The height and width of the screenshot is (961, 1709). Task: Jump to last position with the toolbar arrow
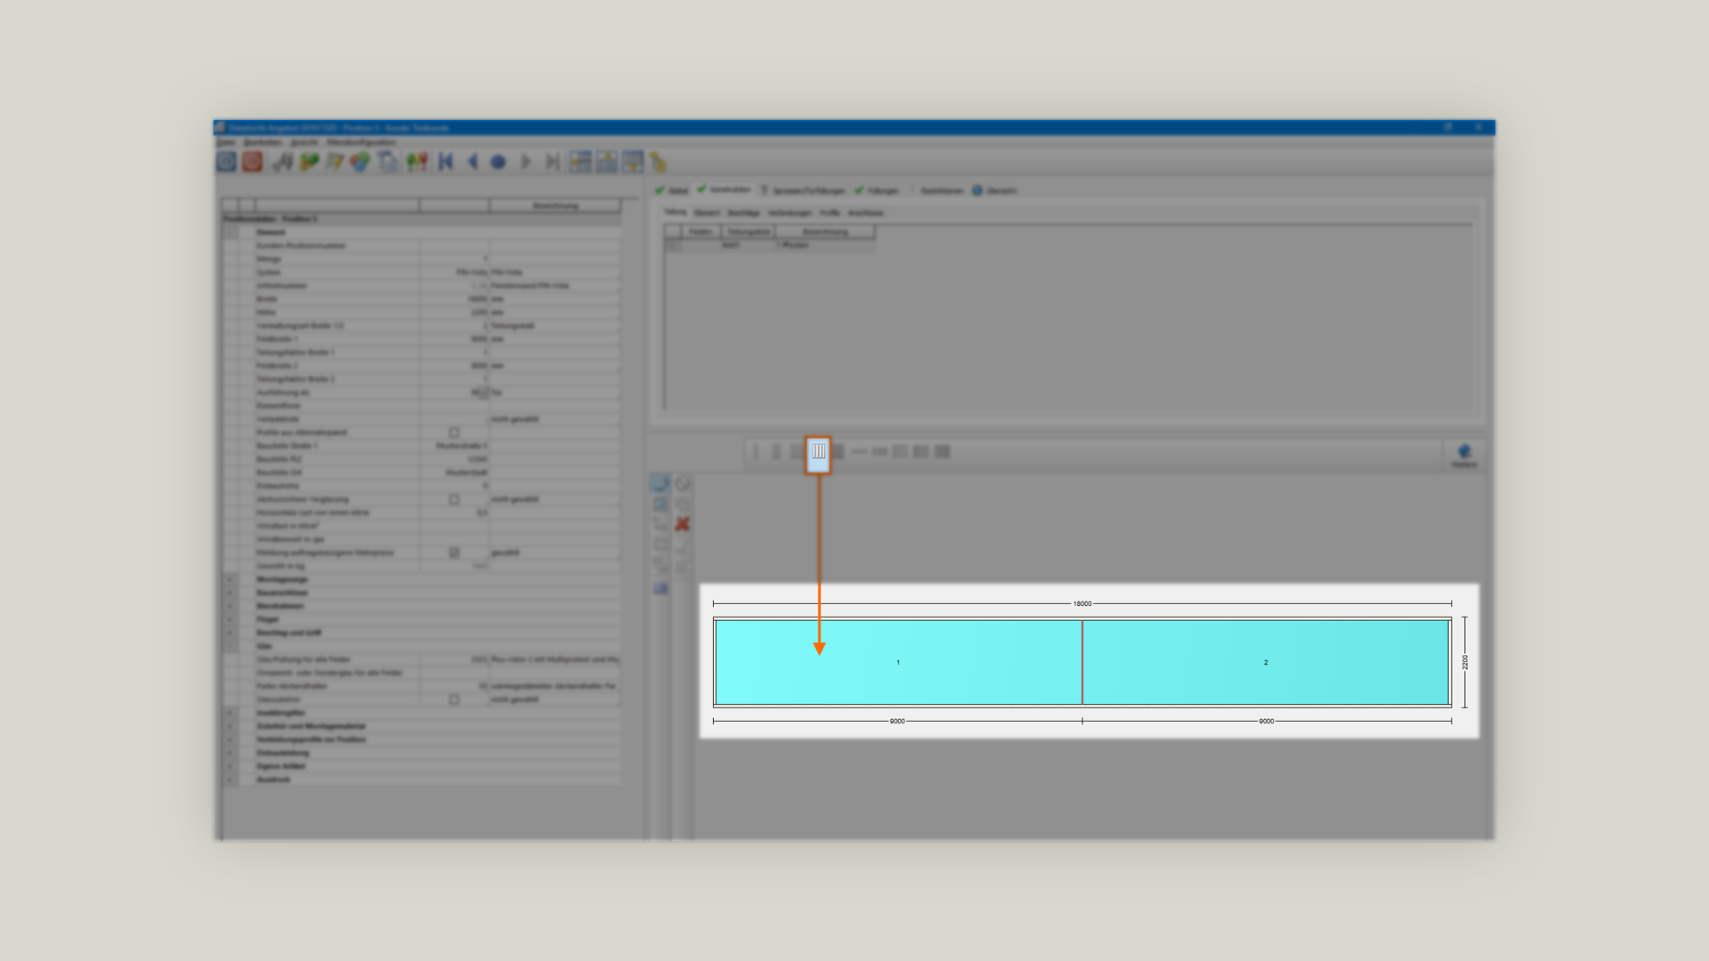[x=552, y=162]
